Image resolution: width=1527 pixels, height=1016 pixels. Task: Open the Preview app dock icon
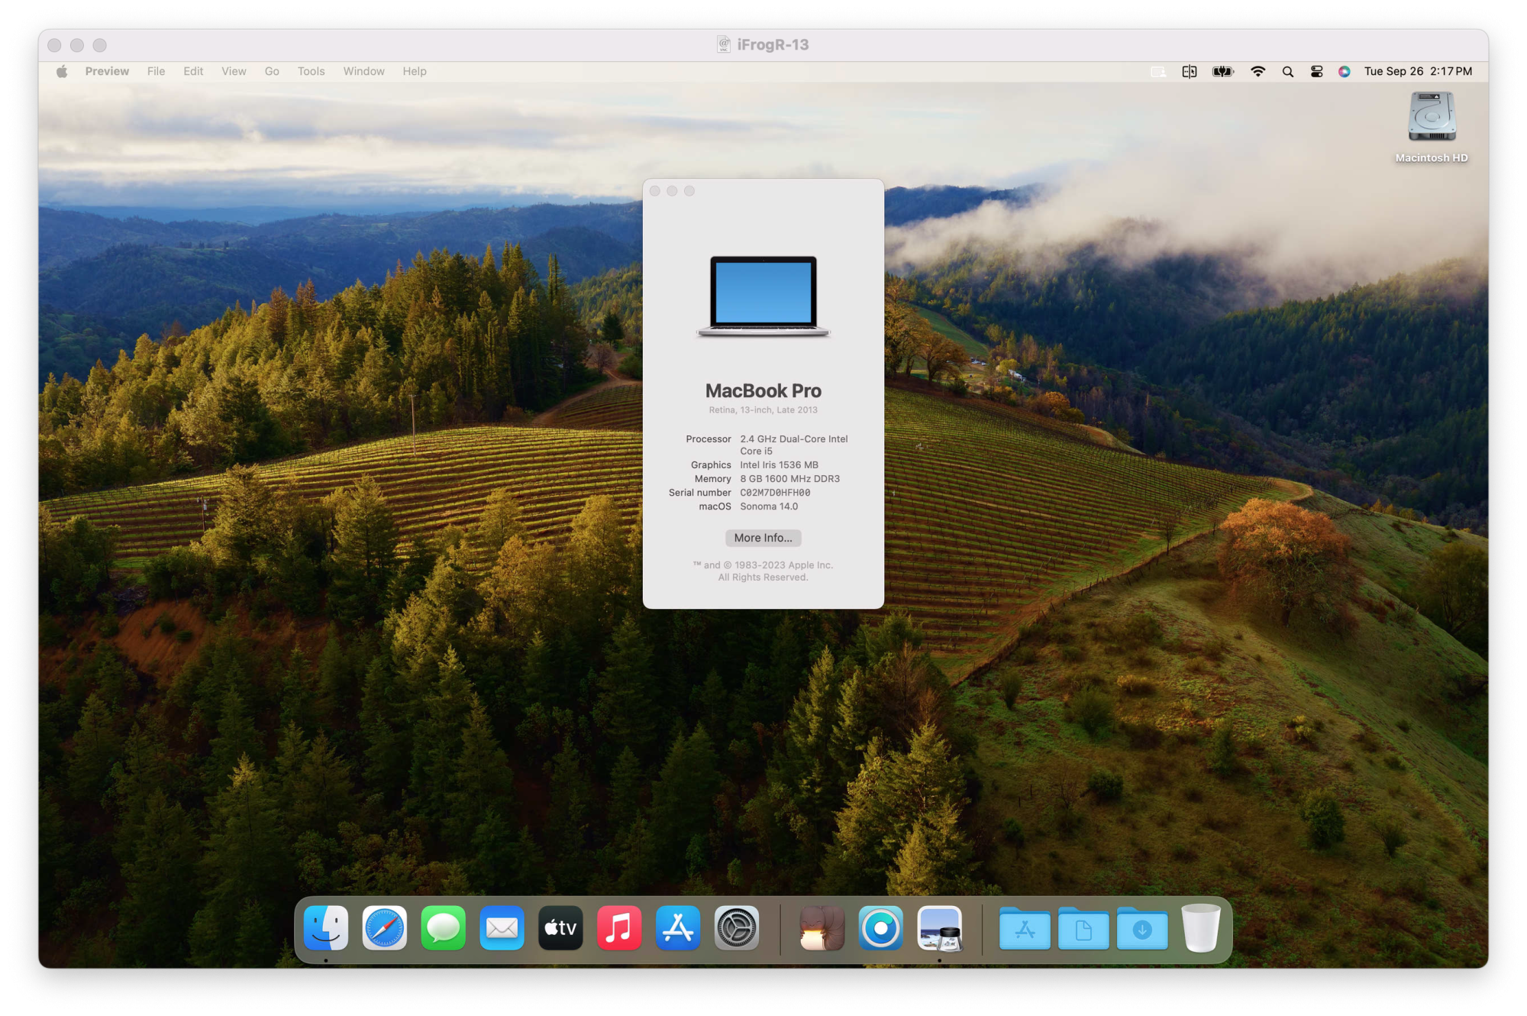click(940, 928)
